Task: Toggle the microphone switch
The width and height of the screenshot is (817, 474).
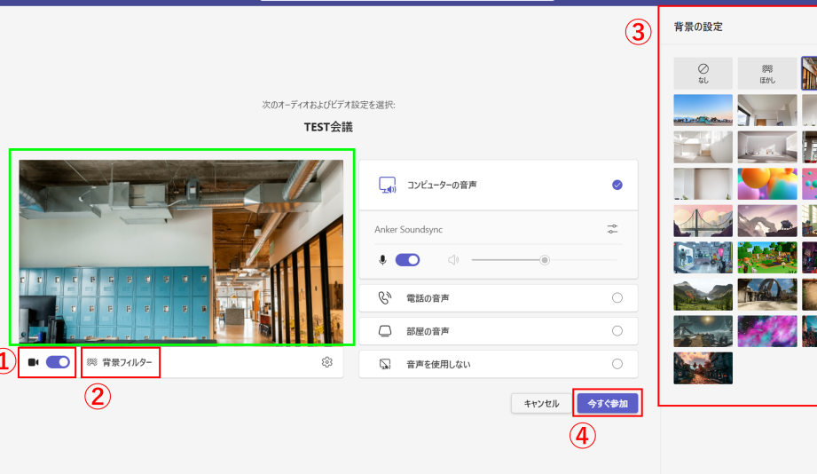Action: (x=407, y=260)
